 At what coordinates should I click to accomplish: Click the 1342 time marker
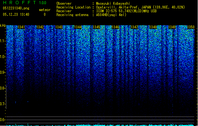40,27
